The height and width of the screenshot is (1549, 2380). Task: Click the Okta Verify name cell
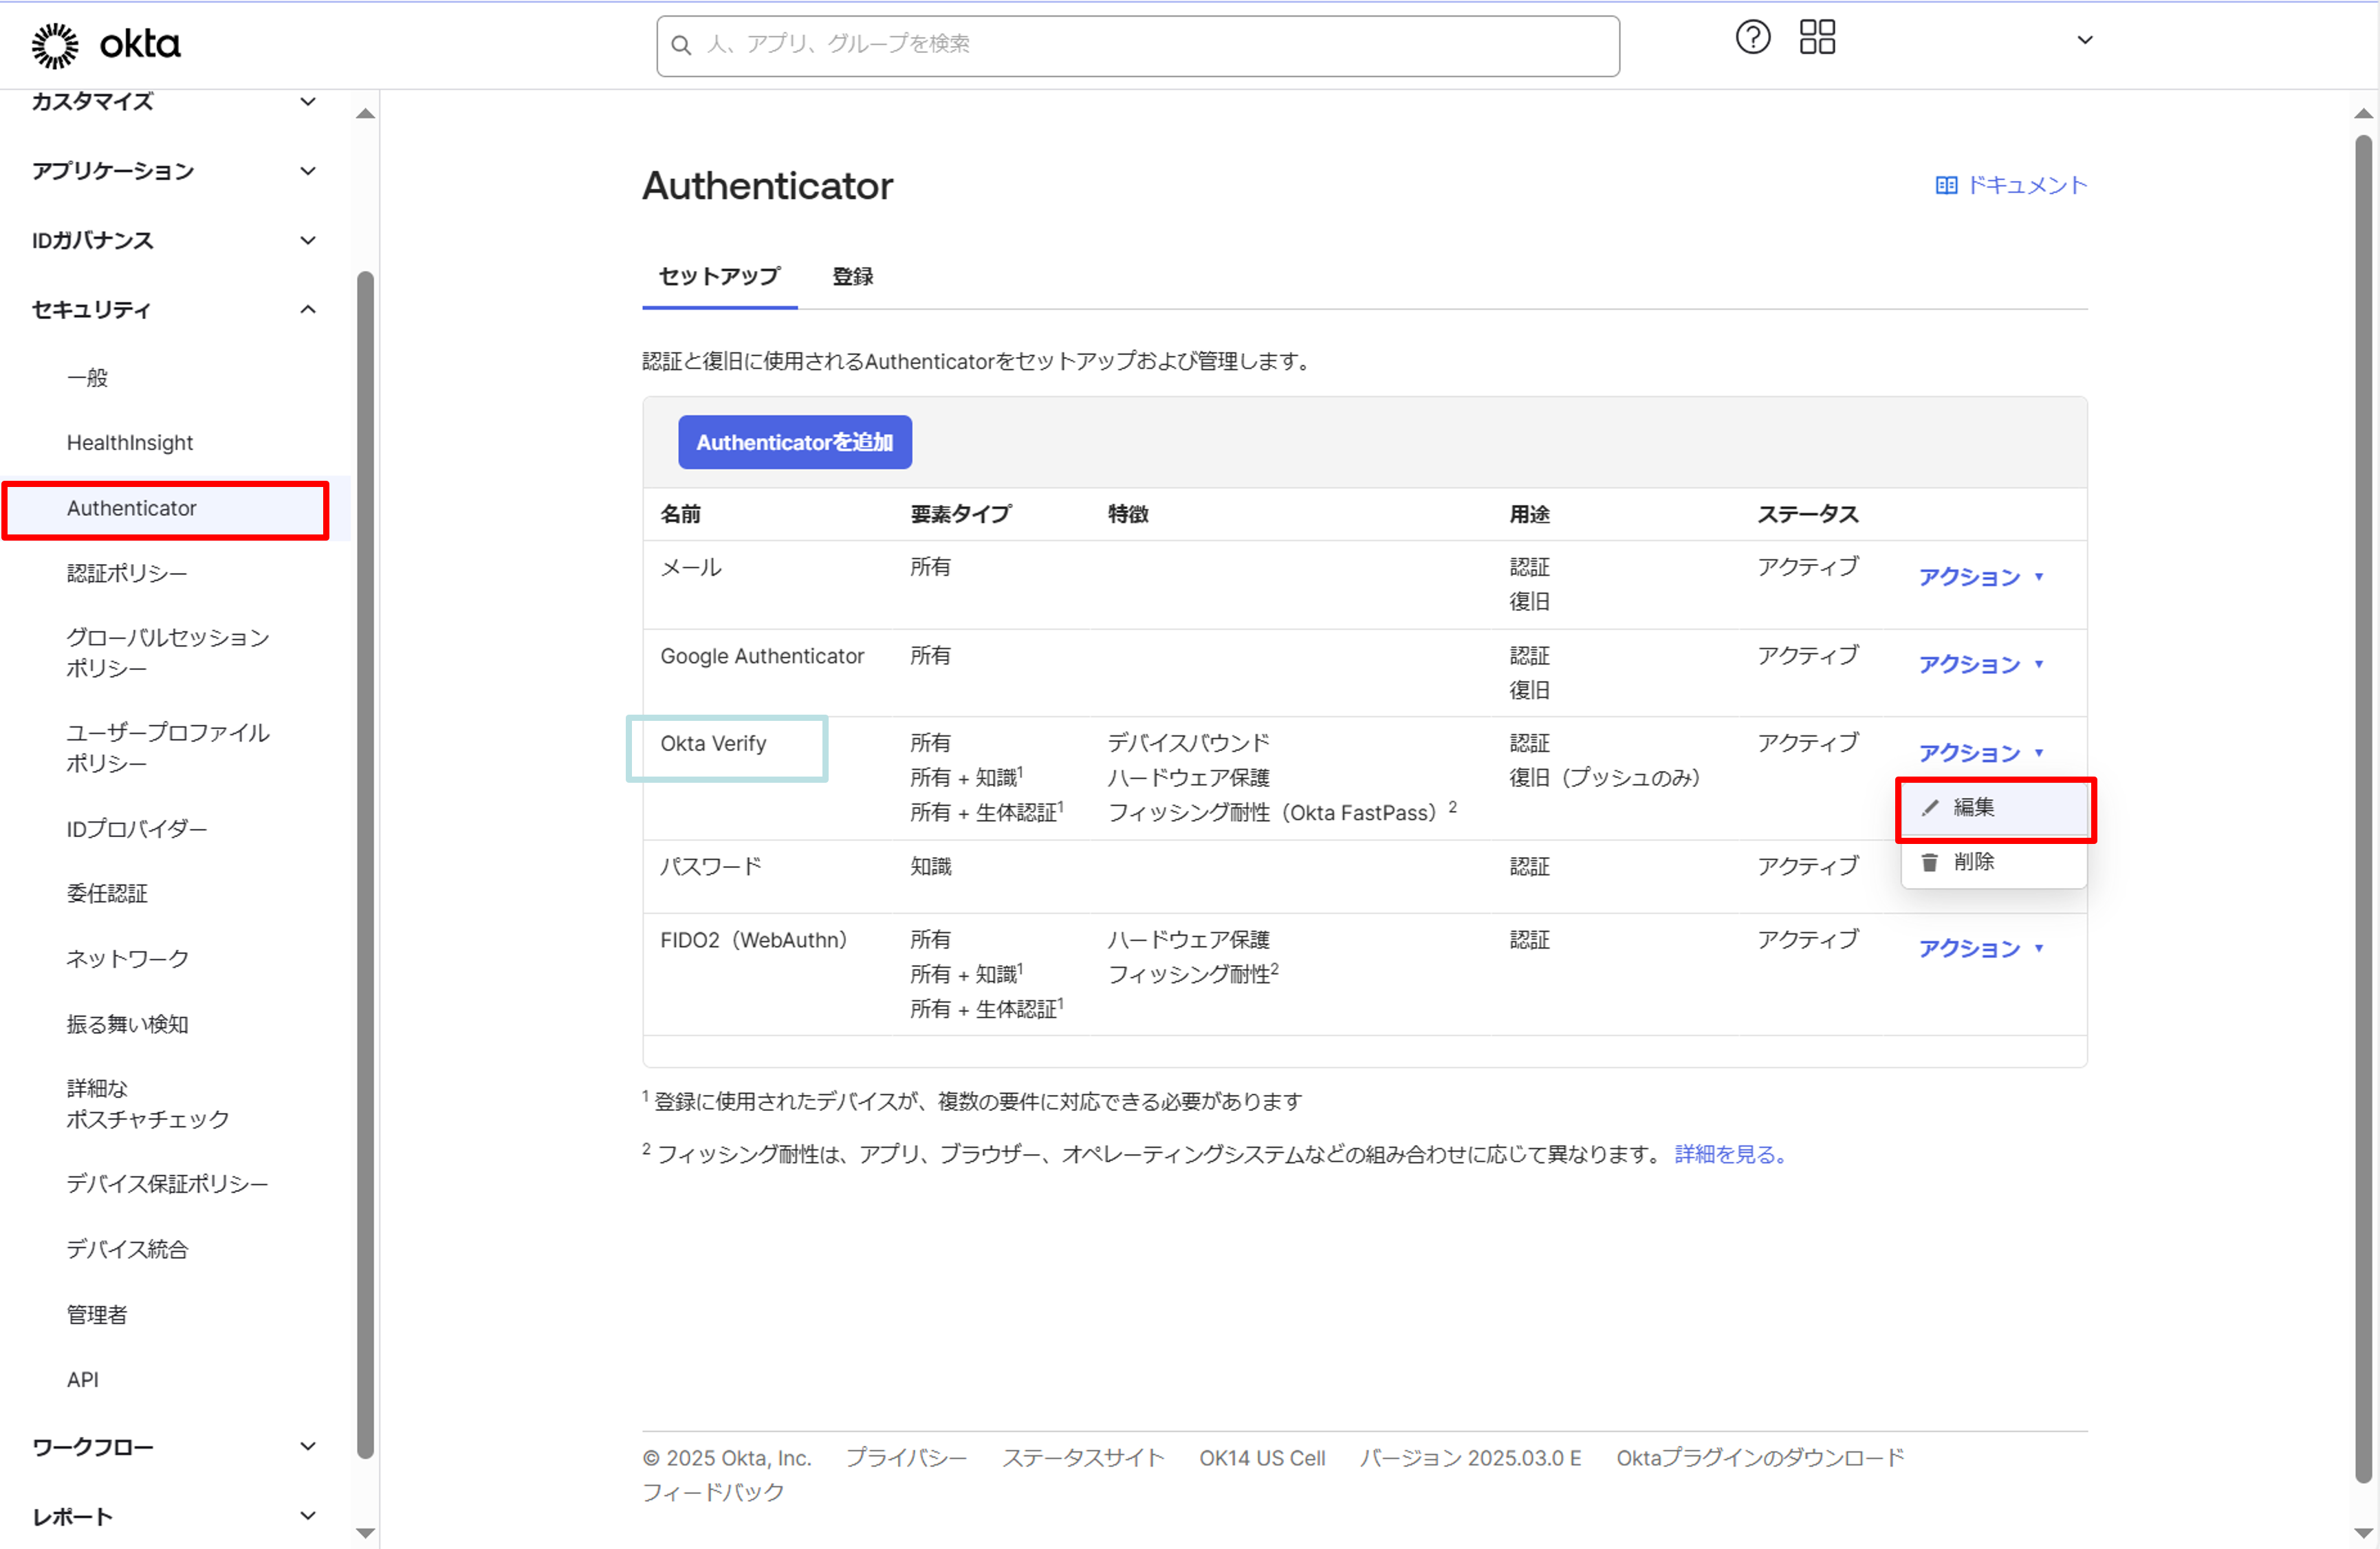(713, 744)
